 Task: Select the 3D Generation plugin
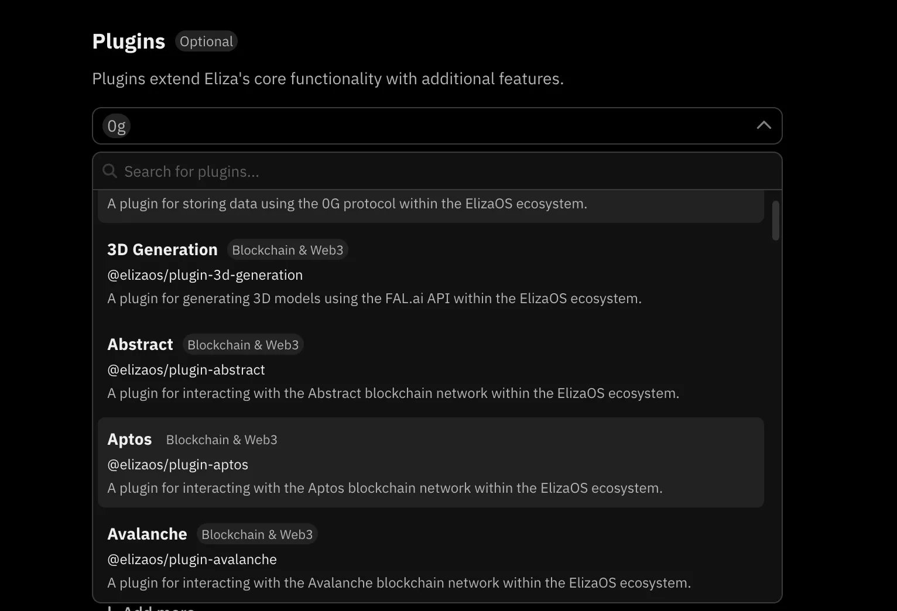162,250
